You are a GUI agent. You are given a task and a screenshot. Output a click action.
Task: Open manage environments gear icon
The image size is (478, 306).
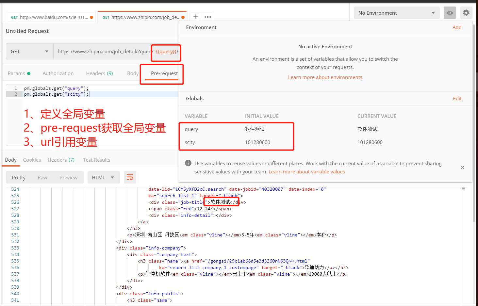[x=466, y=13]
